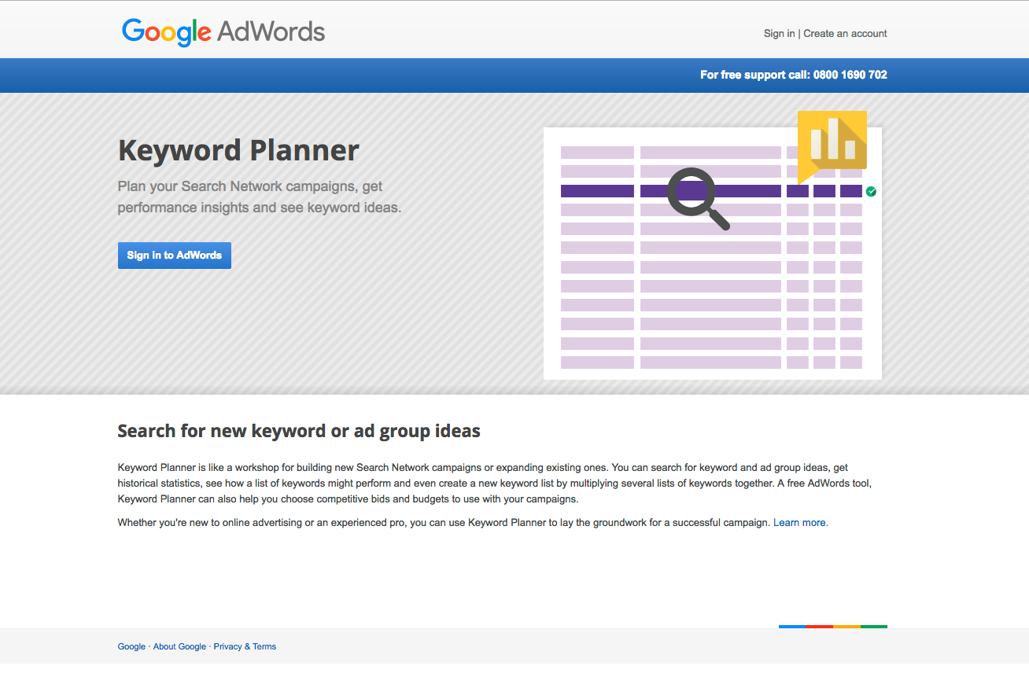Click the dark purple highlighted table row
Image resolution: width=1029 pixels, height=699 pixels.
[596, 190]
